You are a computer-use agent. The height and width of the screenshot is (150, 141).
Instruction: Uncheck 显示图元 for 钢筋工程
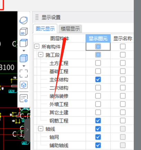[x=98, y=121]
